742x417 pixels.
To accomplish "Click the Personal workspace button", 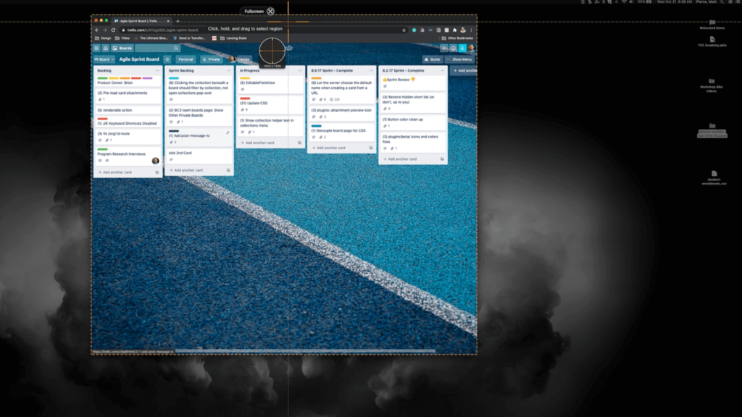I will pyautogui.click(x=185, y=59).
